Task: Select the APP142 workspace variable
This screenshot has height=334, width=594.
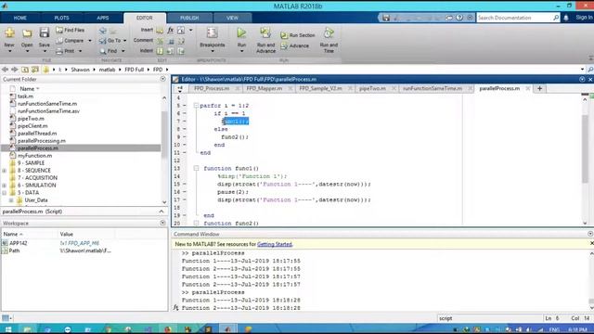Action: tap(19, 243)
